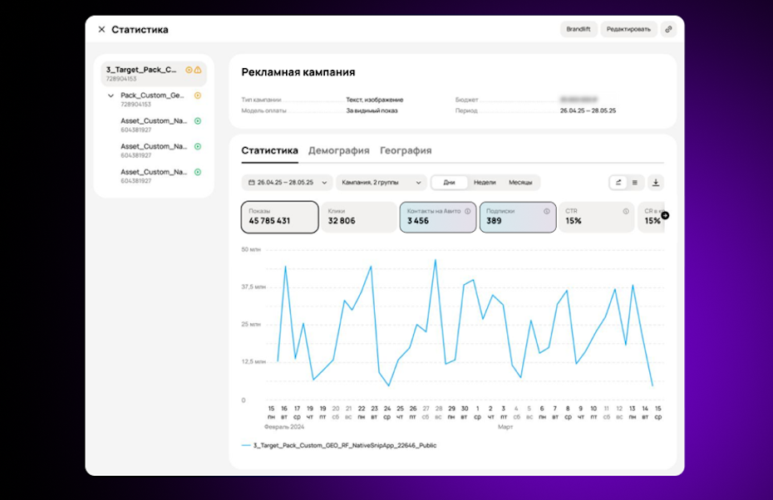
Task: Click the Brandlift button
Action: [579, 29]
